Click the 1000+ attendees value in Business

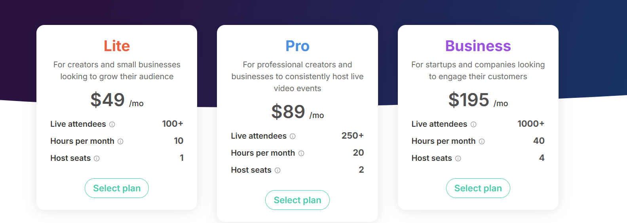click(x=530, y=124)
